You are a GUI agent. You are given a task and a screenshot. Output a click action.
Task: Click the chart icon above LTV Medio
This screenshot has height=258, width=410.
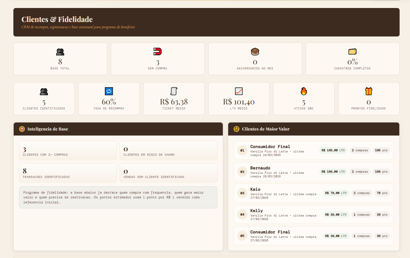pos(239,91)
